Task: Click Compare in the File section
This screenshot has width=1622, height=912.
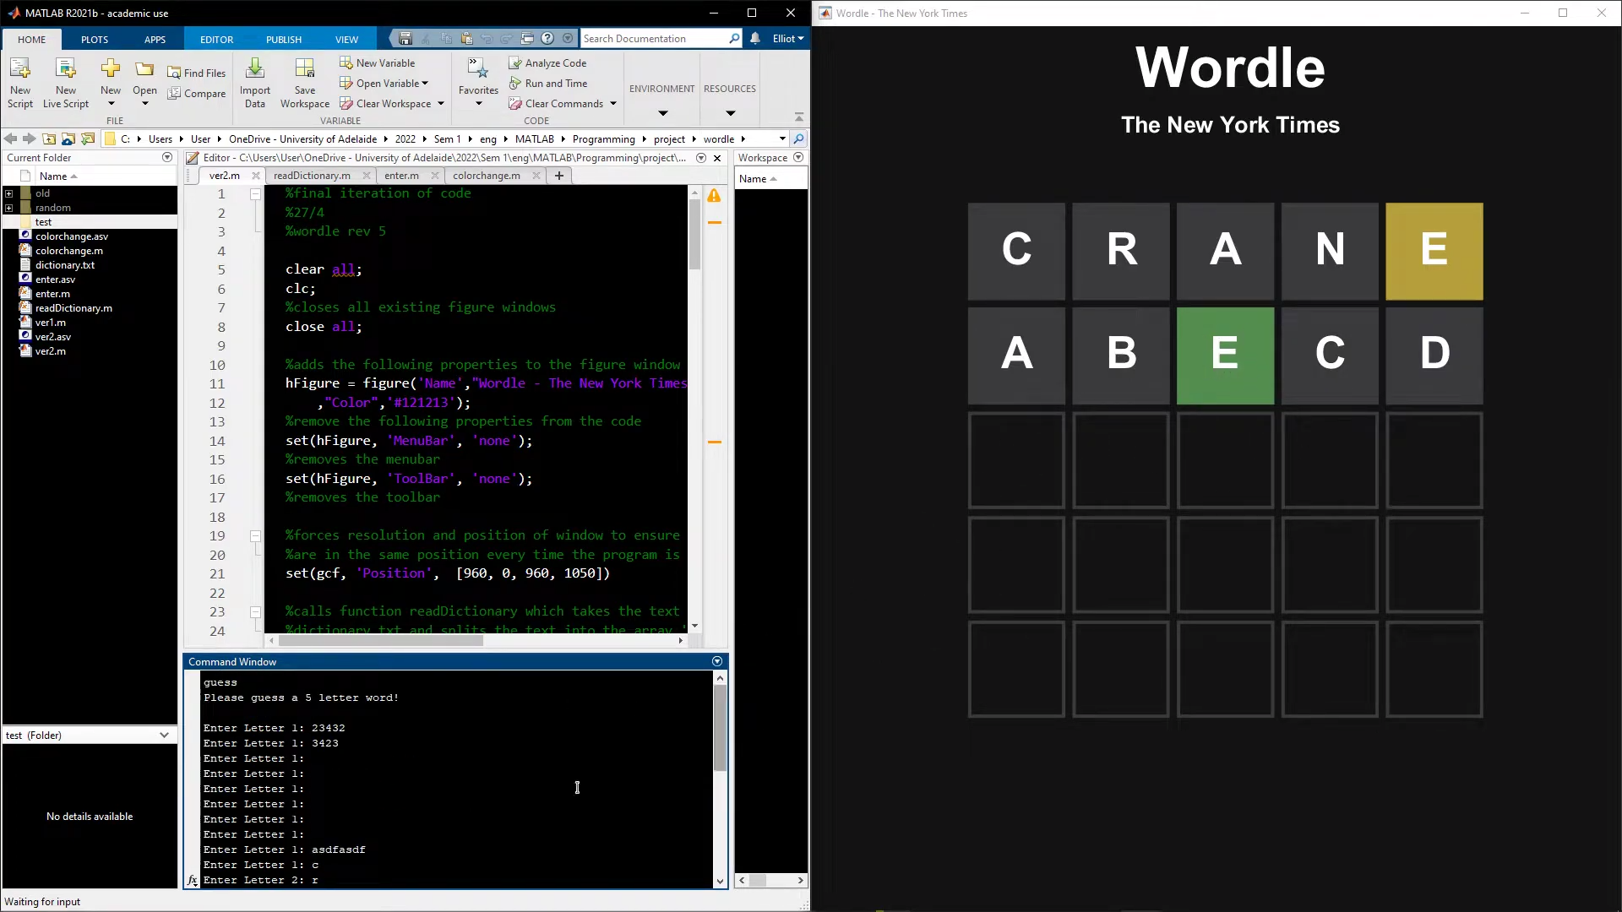Action: pos(197,94)
